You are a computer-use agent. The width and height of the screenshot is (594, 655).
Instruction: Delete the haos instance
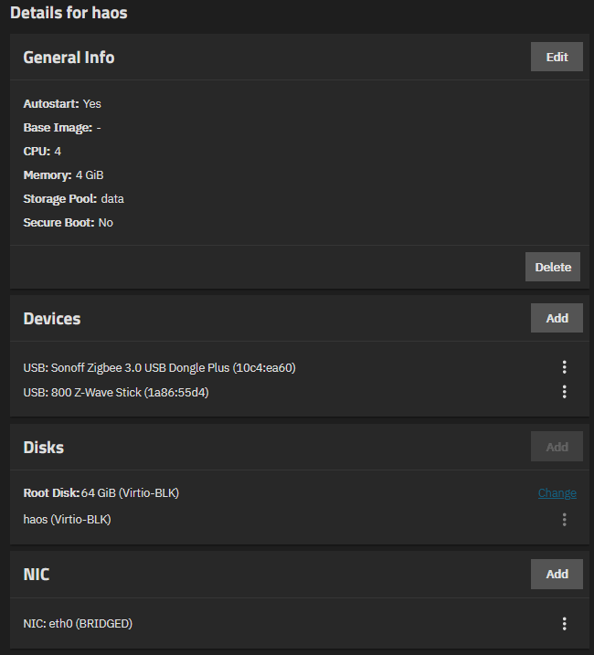pyautogui.click(x=553, y=267)
